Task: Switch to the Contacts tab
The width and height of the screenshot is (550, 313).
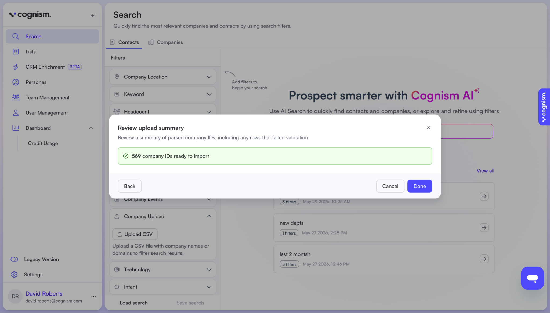Action: click(x=124, y=42)
